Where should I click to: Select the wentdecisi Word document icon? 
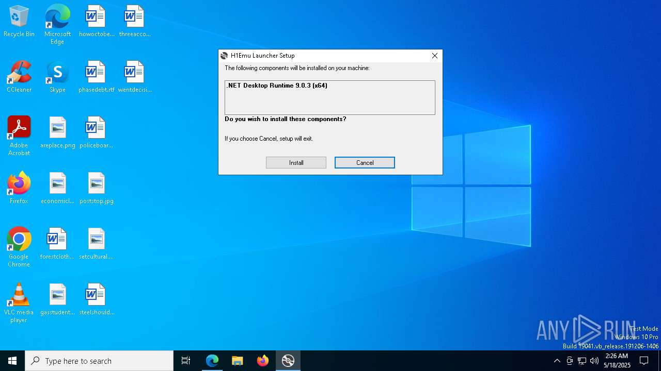point(134,77)
